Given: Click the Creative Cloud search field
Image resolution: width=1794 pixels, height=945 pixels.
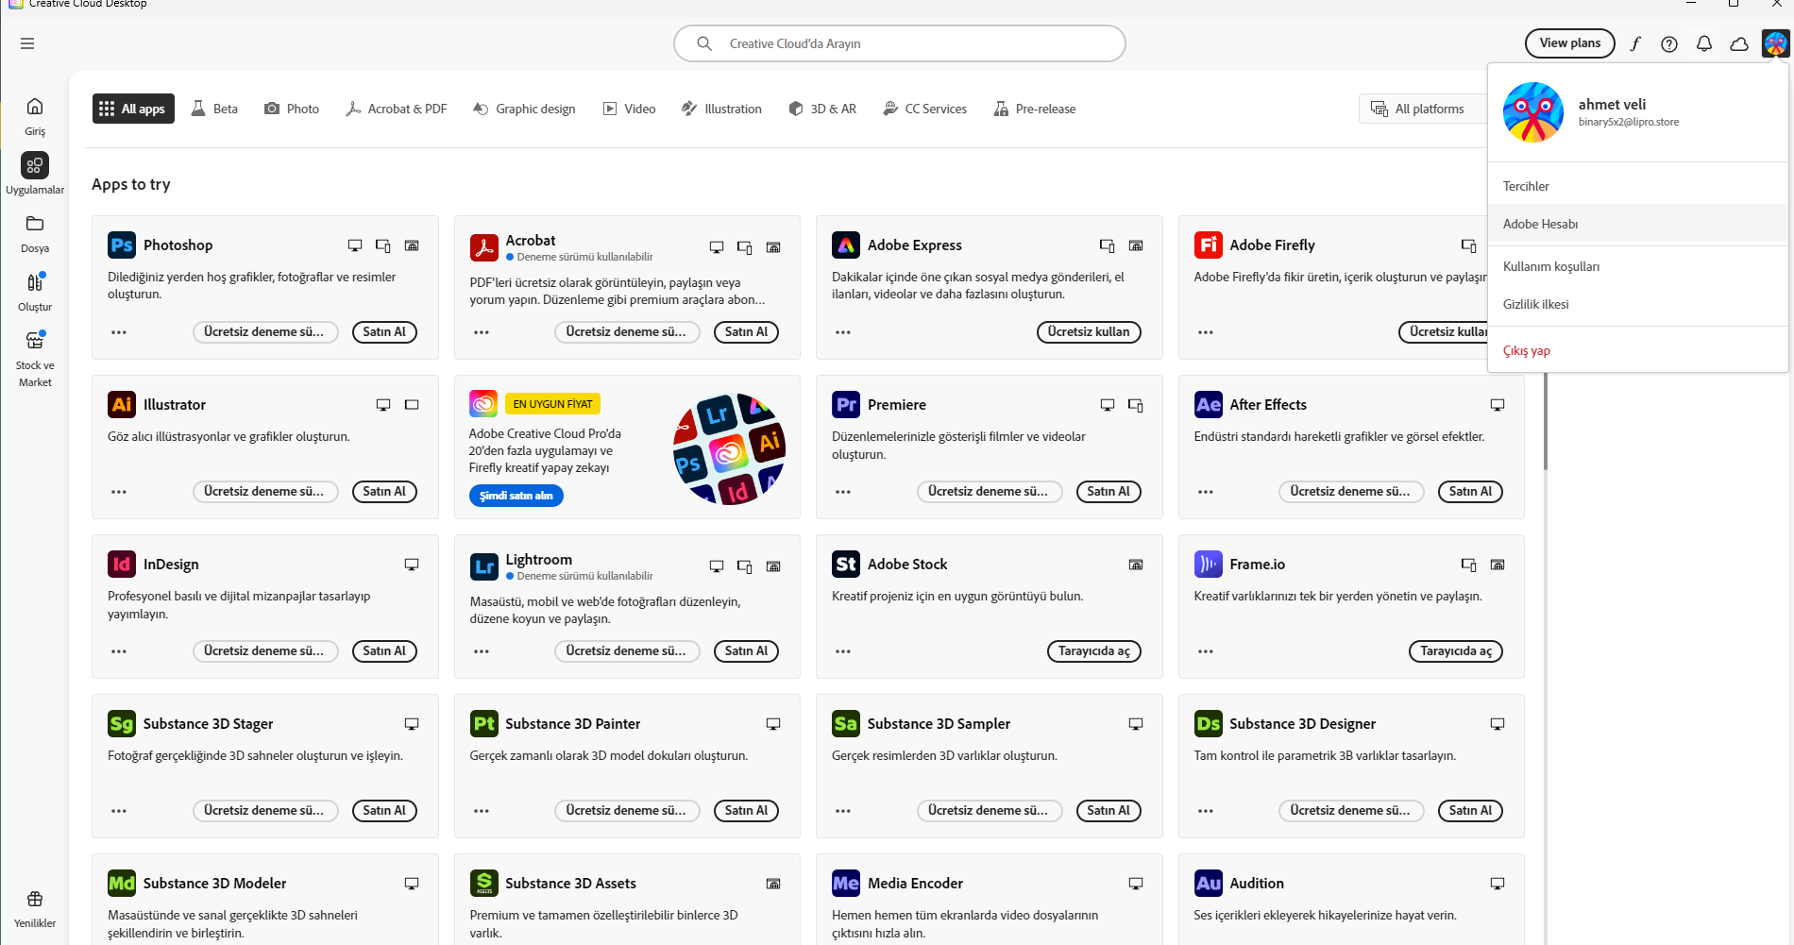Looking at the screenshot, I should click(900, 43).
